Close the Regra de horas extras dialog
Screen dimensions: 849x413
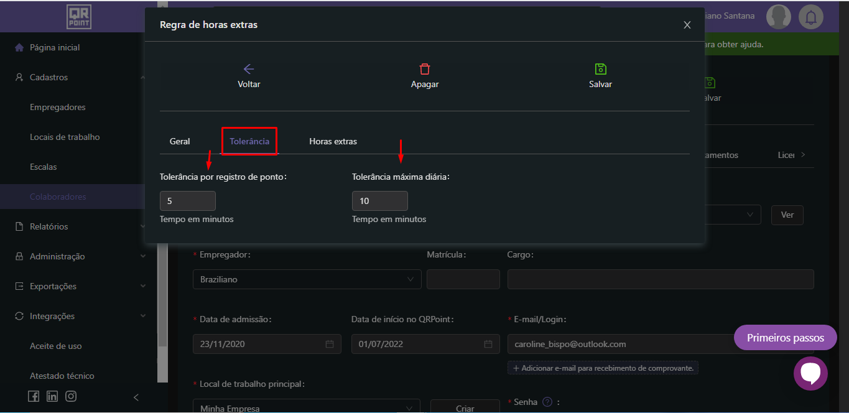point(687,25)
